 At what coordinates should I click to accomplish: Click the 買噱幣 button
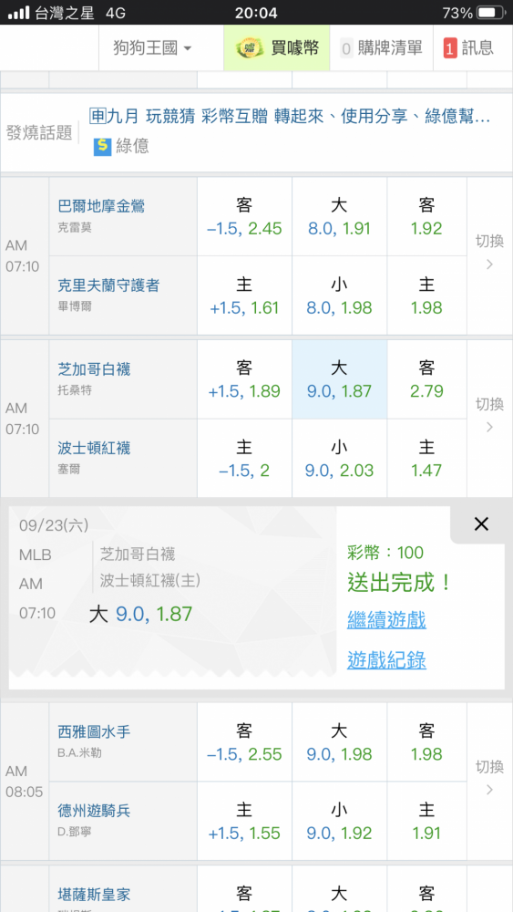click(276, 47)
